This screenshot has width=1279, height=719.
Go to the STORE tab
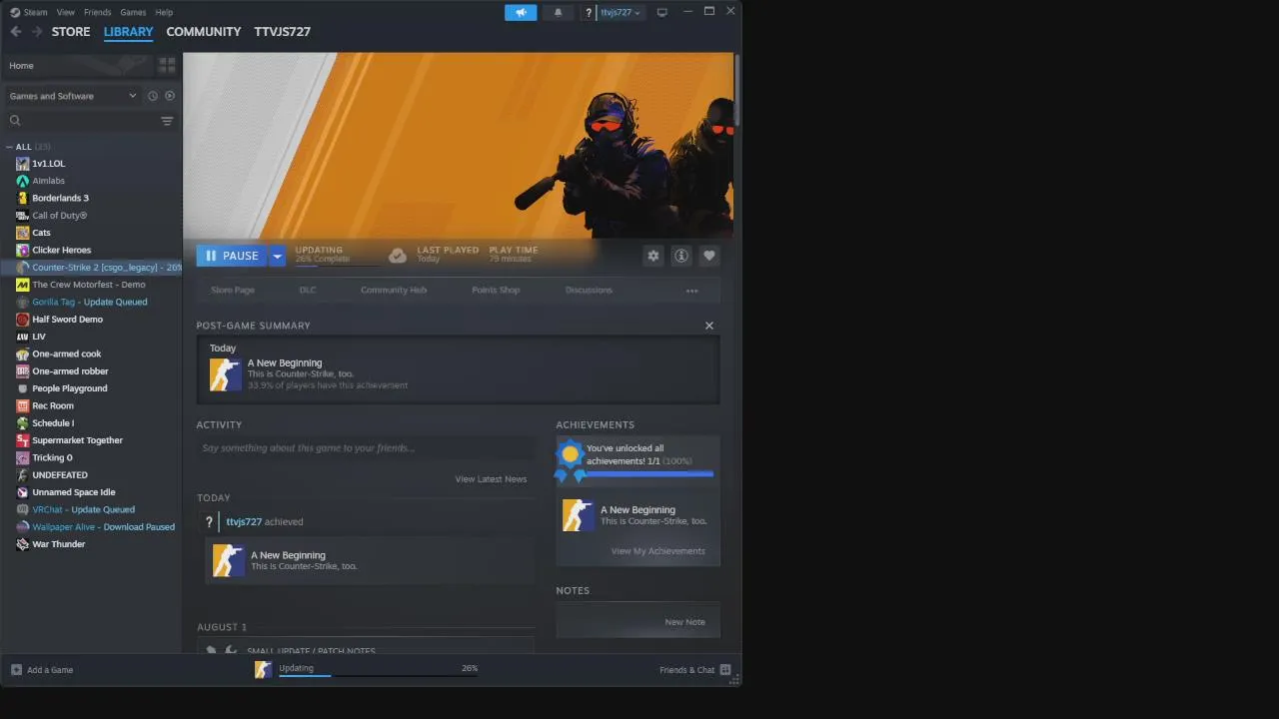point(71,32)
